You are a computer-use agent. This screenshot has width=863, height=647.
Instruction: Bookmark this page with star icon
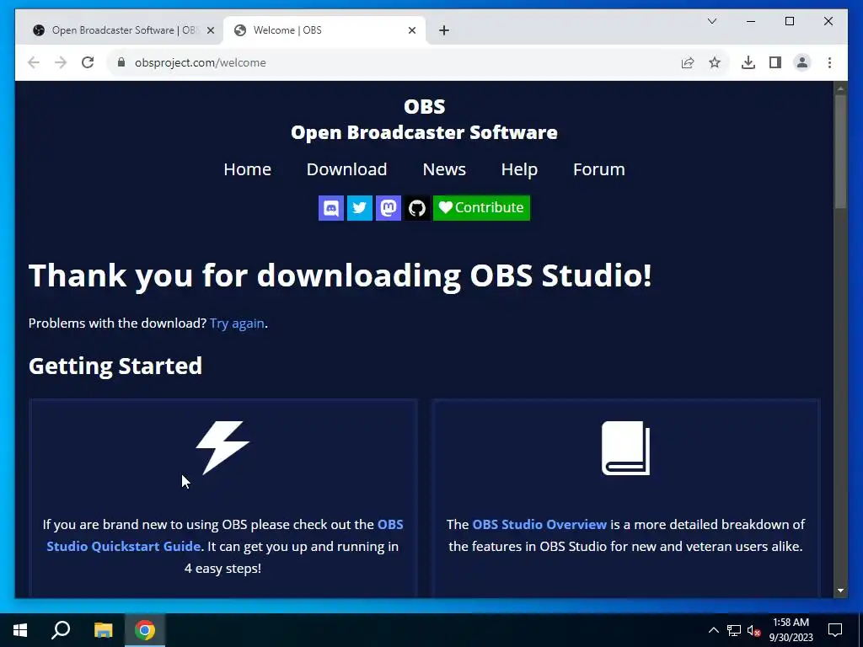(x=715, y=62)
